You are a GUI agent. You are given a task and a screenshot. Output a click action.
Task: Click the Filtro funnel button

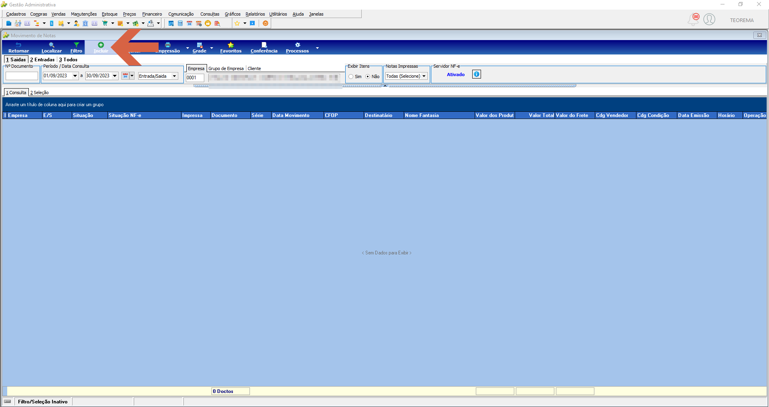click(x=76, y=47)
